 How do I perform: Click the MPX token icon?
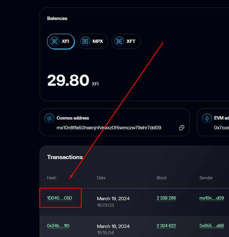[85, 41]
